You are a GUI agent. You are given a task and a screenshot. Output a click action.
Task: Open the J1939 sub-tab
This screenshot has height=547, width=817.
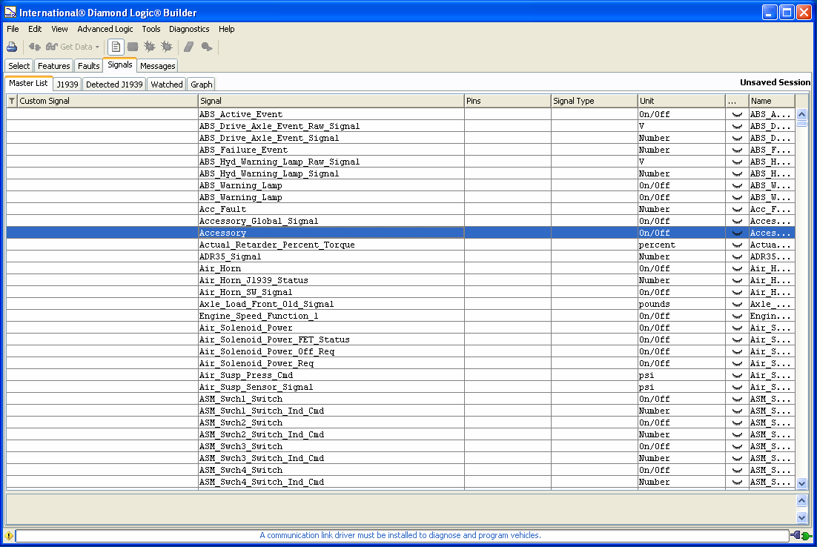pos(67,84)
